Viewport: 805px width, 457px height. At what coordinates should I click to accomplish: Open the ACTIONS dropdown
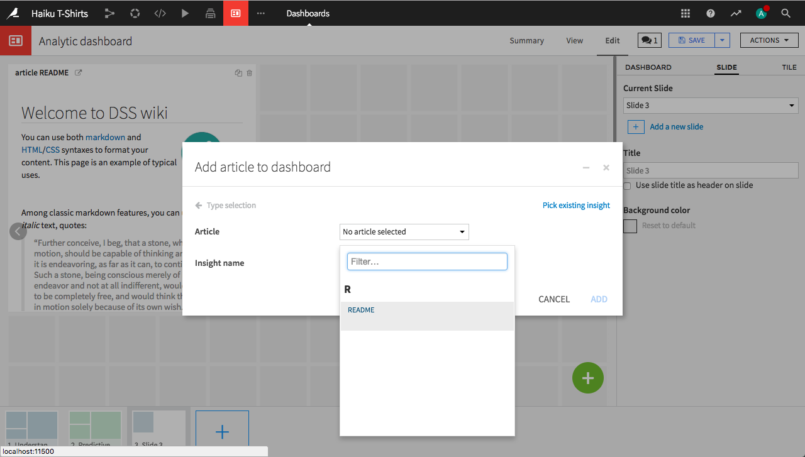pos(769,40)
